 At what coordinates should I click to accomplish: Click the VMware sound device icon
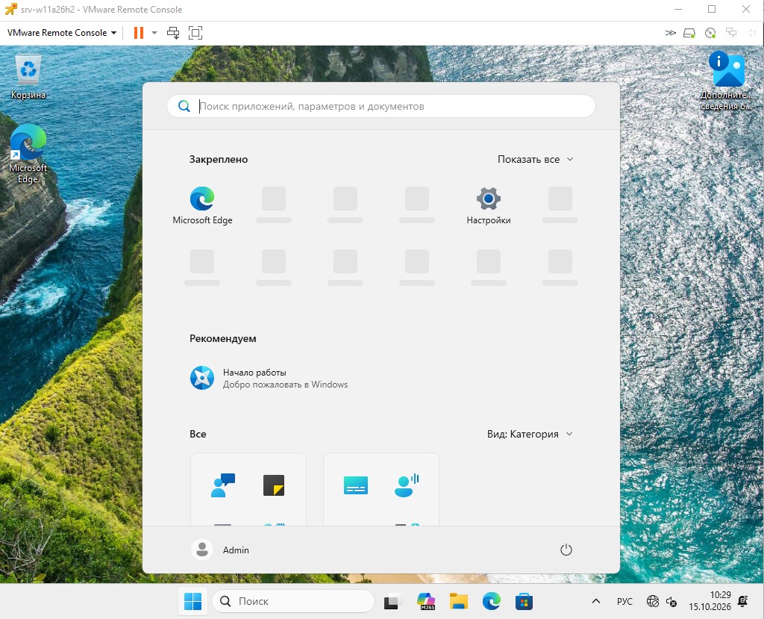752,33
